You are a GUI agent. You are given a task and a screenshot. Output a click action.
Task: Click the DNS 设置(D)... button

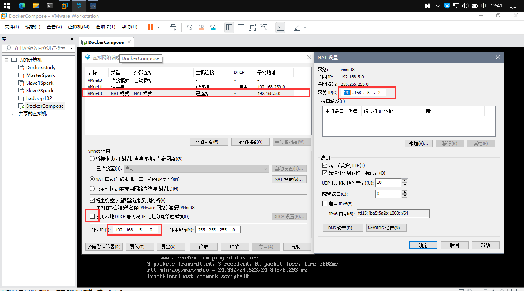point(343,228)
